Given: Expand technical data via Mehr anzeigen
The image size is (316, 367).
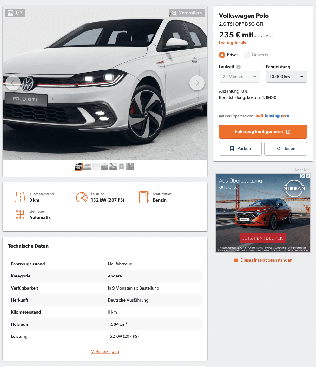Looking at the screenshot, I should pyautogui.click(x=105, y=351).
